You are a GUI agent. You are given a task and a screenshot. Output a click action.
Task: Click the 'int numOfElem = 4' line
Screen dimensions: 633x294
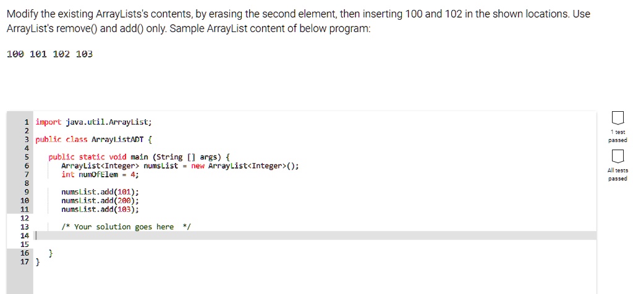[100, 175]
